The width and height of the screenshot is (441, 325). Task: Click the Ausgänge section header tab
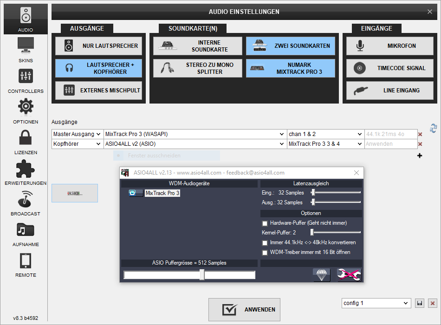tap(87, 28)
